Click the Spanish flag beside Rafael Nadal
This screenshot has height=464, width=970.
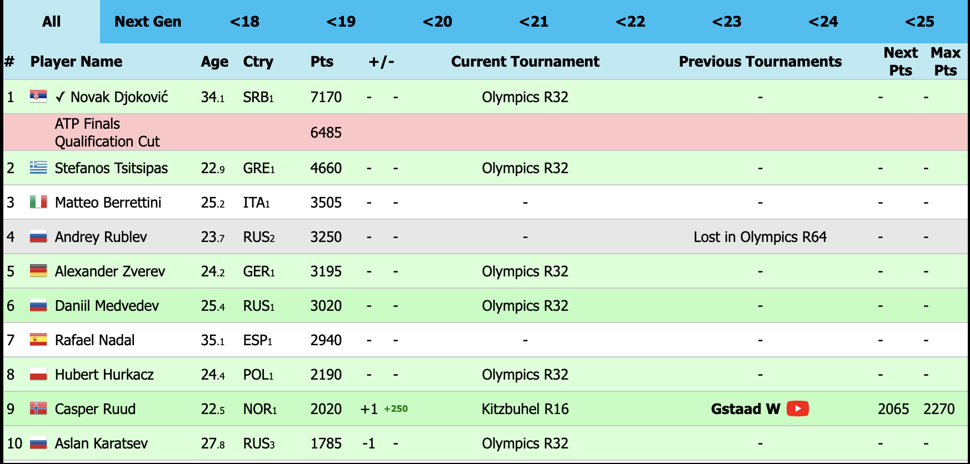[38, 339]
